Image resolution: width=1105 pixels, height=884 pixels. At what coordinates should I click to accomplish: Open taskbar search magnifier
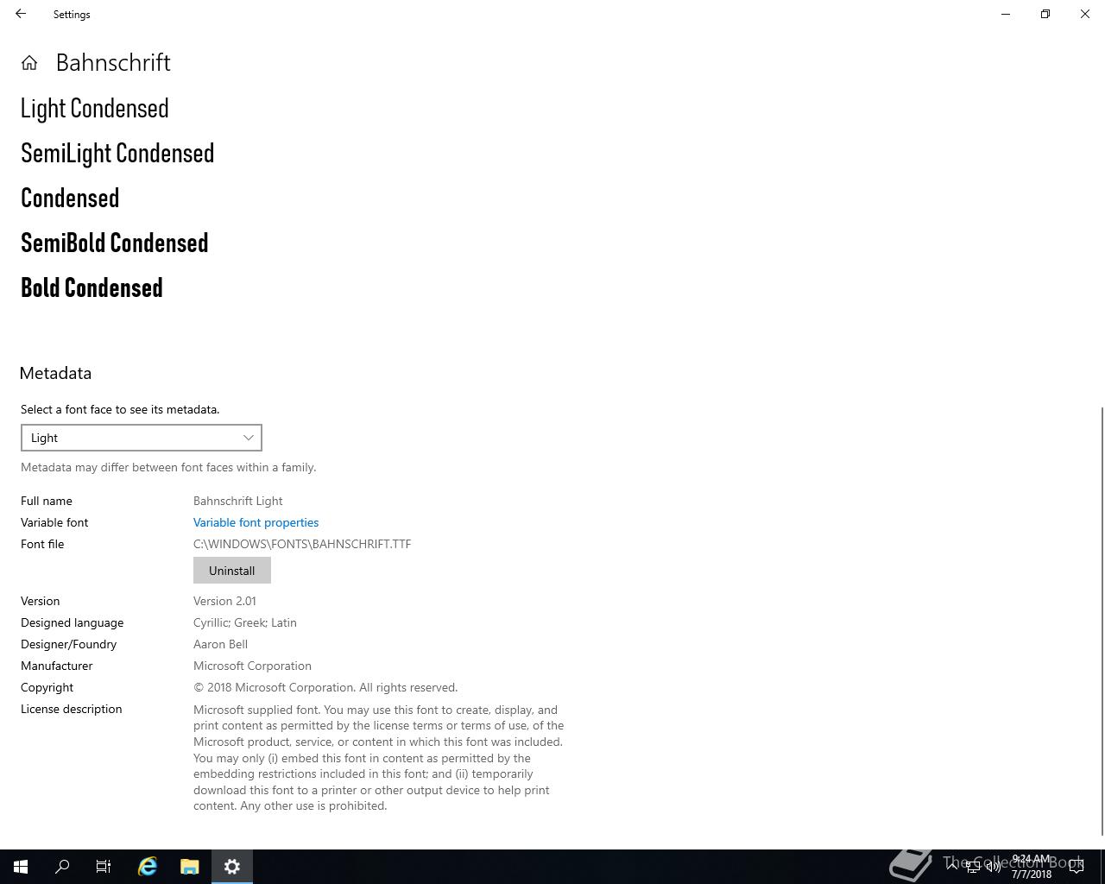[62, 867]
